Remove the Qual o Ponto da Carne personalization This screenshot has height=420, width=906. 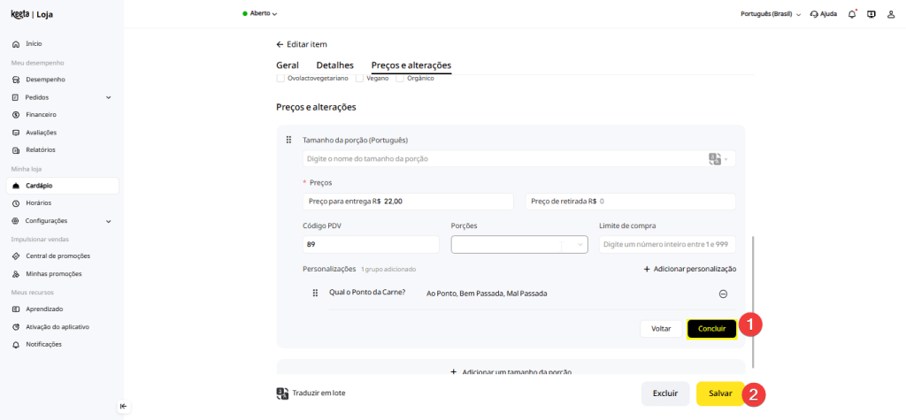click(723, 294)
